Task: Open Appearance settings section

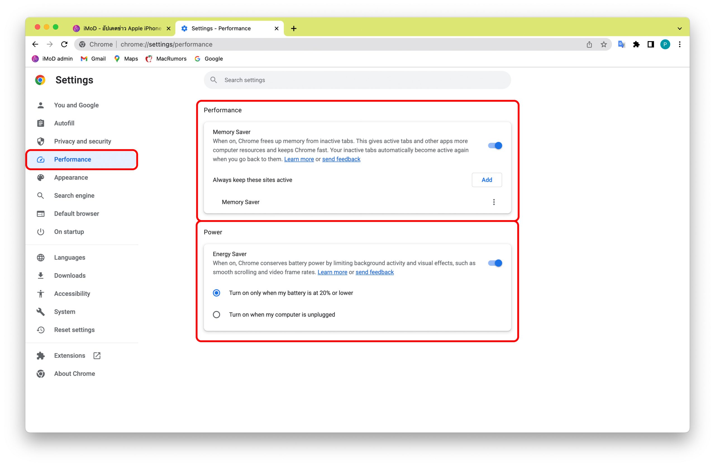Action: click(x=71, y=178)
